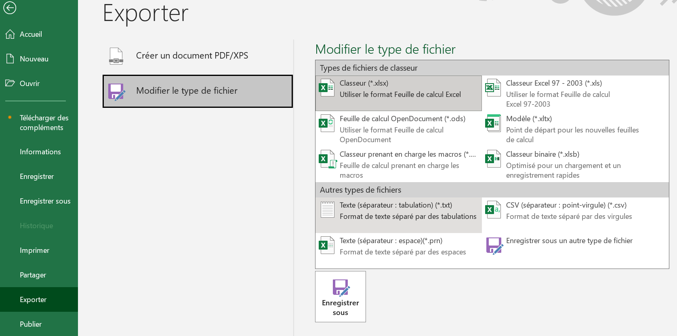The image size is (677, 336).
Task: Choose CSV (séparateur : point-virgule) (*.csv)
Action: (x=575, y=215)
